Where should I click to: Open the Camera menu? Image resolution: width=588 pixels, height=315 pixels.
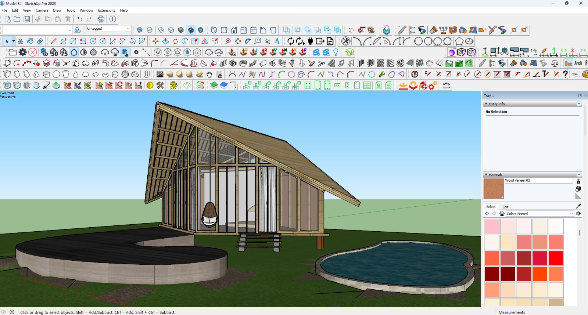tap(42, 10)
